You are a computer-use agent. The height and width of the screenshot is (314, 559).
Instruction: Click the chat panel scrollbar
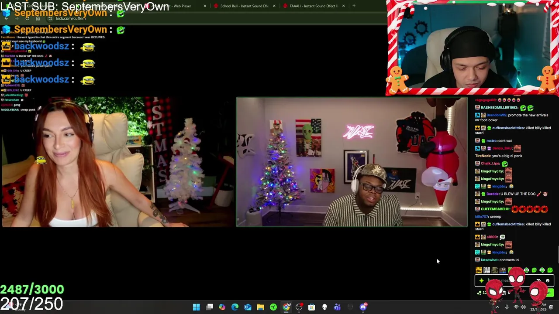(558, 255)
